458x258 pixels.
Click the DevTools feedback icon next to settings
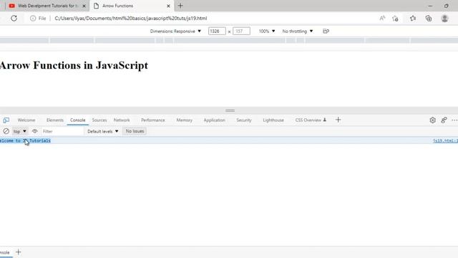[444, 120]
